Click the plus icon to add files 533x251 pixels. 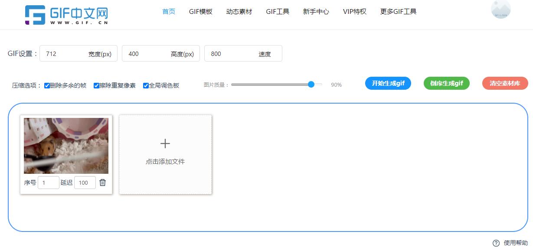pos(165,143)
